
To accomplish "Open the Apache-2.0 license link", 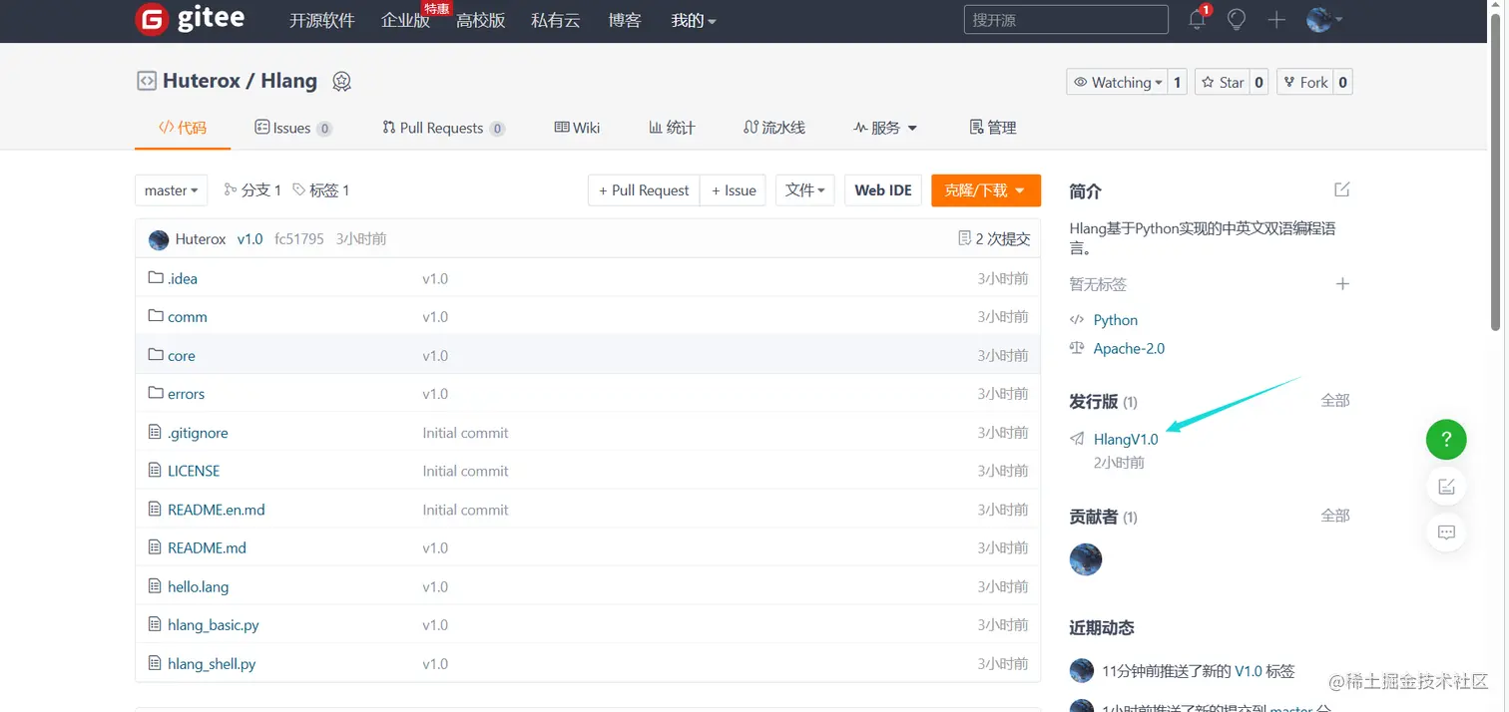I will (x=1129, y=348).
